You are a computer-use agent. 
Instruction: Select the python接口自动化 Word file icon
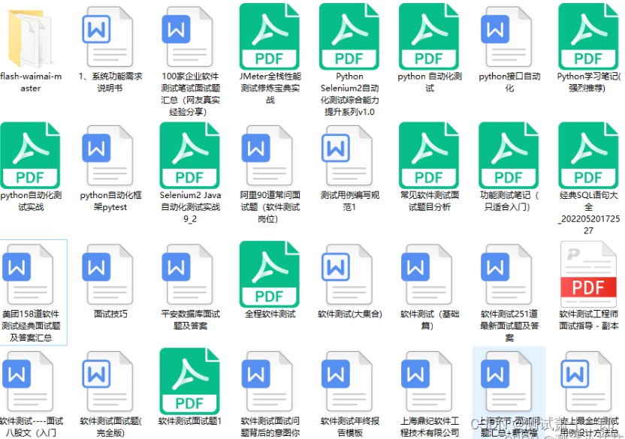click(506, 37)
